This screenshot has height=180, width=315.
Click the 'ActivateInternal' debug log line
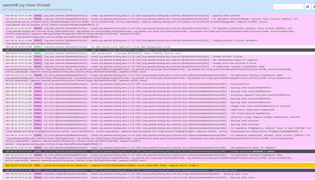click(123, 84)
